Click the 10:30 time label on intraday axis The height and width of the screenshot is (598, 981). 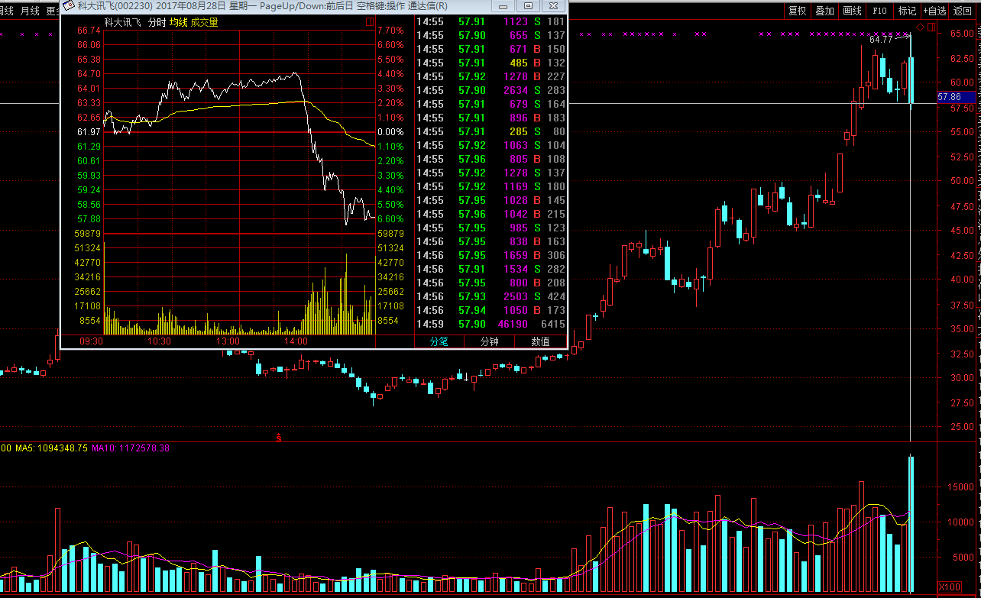pos(159,341)
